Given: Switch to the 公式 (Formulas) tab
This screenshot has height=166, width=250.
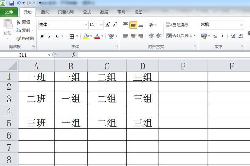Looking at the screenshot, I should (87, 12).
